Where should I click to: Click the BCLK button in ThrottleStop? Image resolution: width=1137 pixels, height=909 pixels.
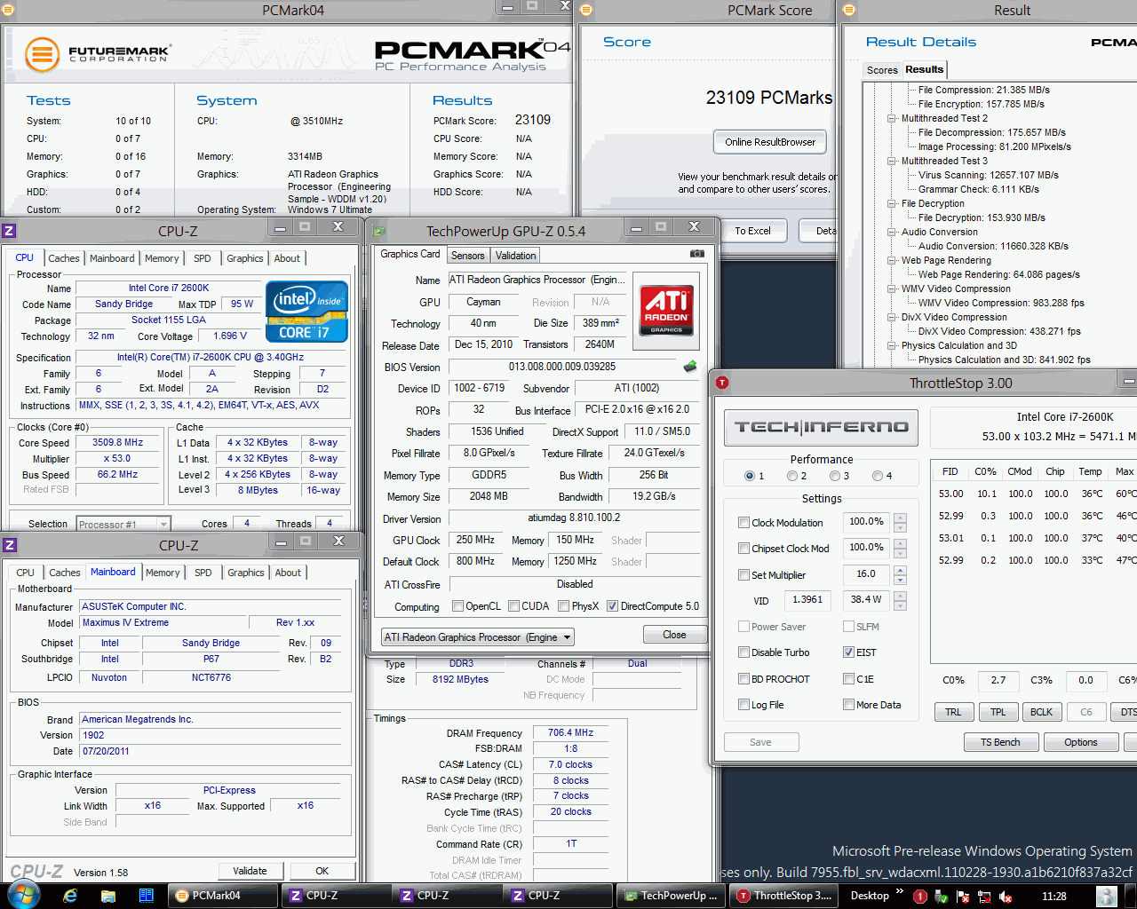tap(1041, 712)
